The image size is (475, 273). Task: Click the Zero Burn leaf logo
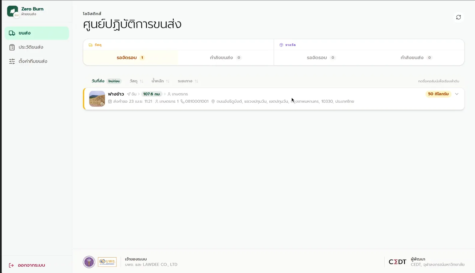point(13,11)
